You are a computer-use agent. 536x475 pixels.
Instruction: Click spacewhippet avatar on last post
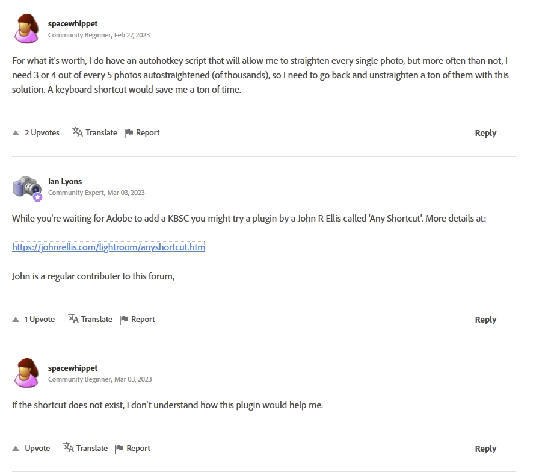26,373
